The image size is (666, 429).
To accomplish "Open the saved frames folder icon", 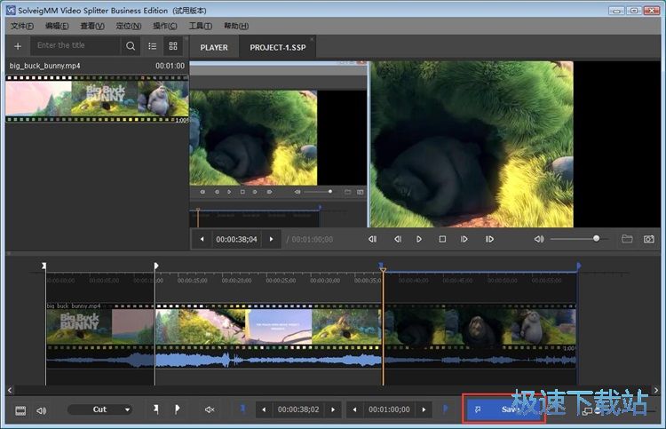I will tap(627, 239).
